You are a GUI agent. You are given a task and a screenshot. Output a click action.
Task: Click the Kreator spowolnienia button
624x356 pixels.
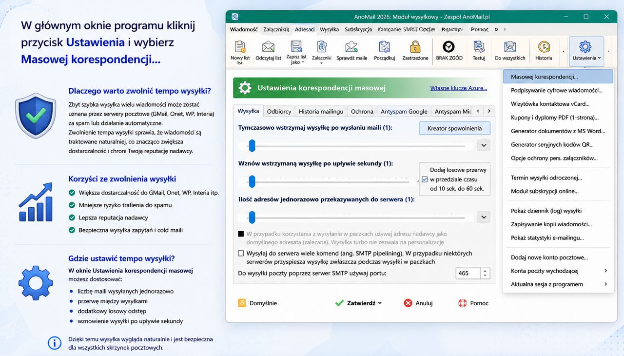455,128
